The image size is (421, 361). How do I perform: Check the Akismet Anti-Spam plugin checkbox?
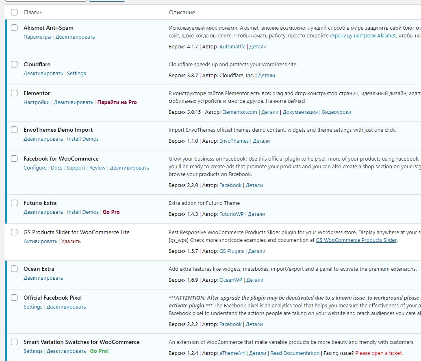[x=14, y=28]
